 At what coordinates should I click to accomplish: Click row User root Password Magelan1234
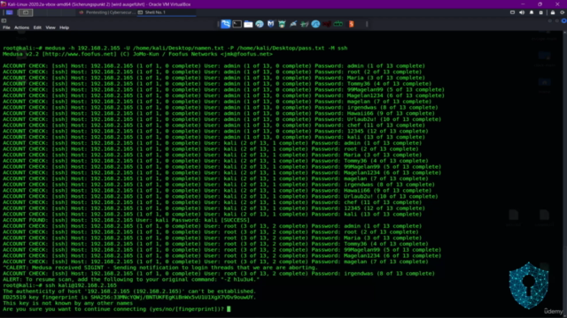coord(222,255)
